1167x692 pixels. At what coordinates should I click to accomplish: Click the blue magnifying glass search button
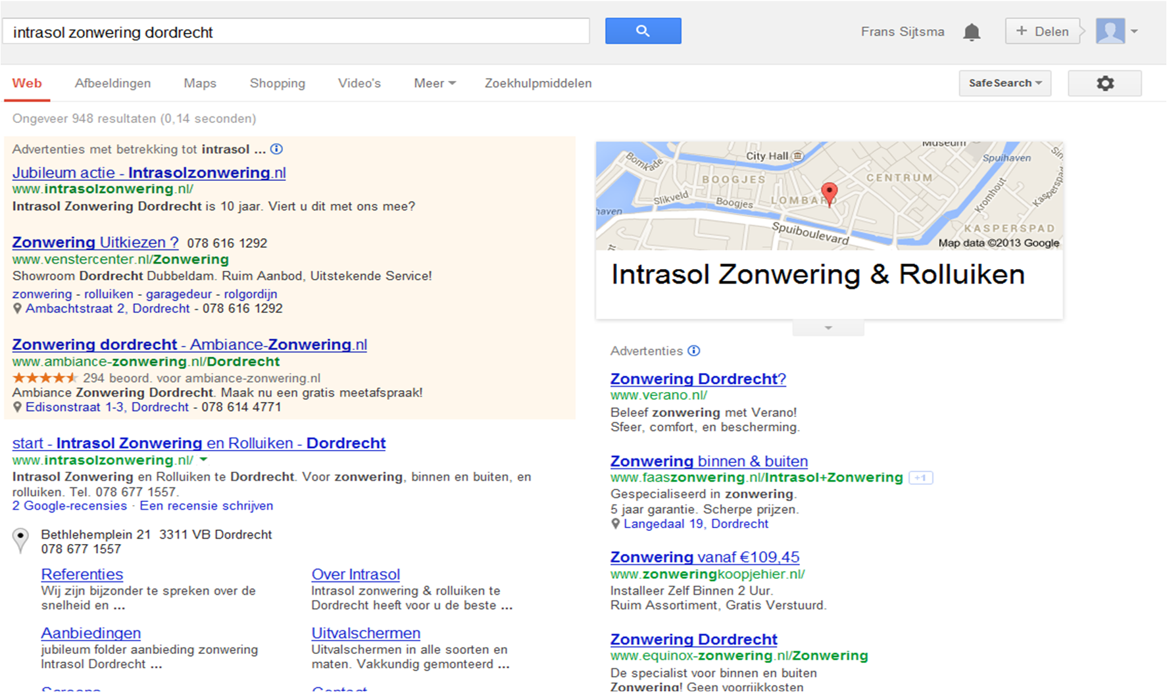click(x=643, y=31)
